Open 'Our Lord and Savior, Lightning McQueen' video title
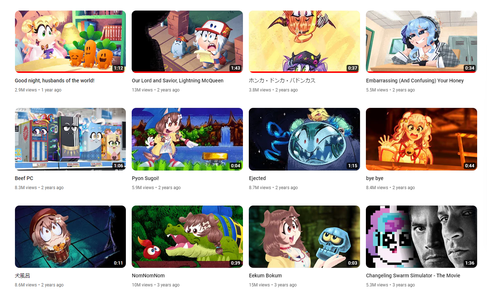Image resolution: width=487 pixels, height=293 pixels. tap(178, 81)
